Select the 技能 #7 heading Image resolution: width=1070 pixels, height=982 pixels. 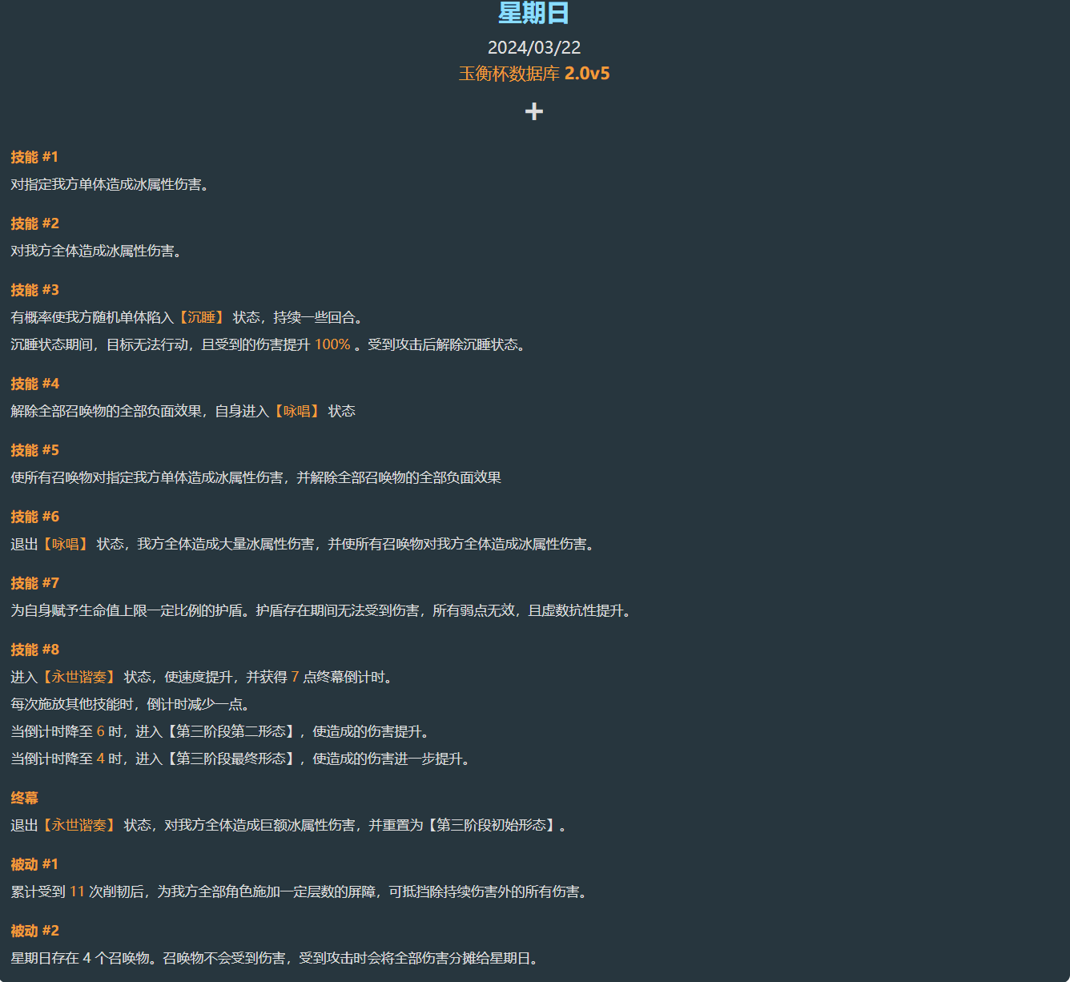[x=34, y=583]
